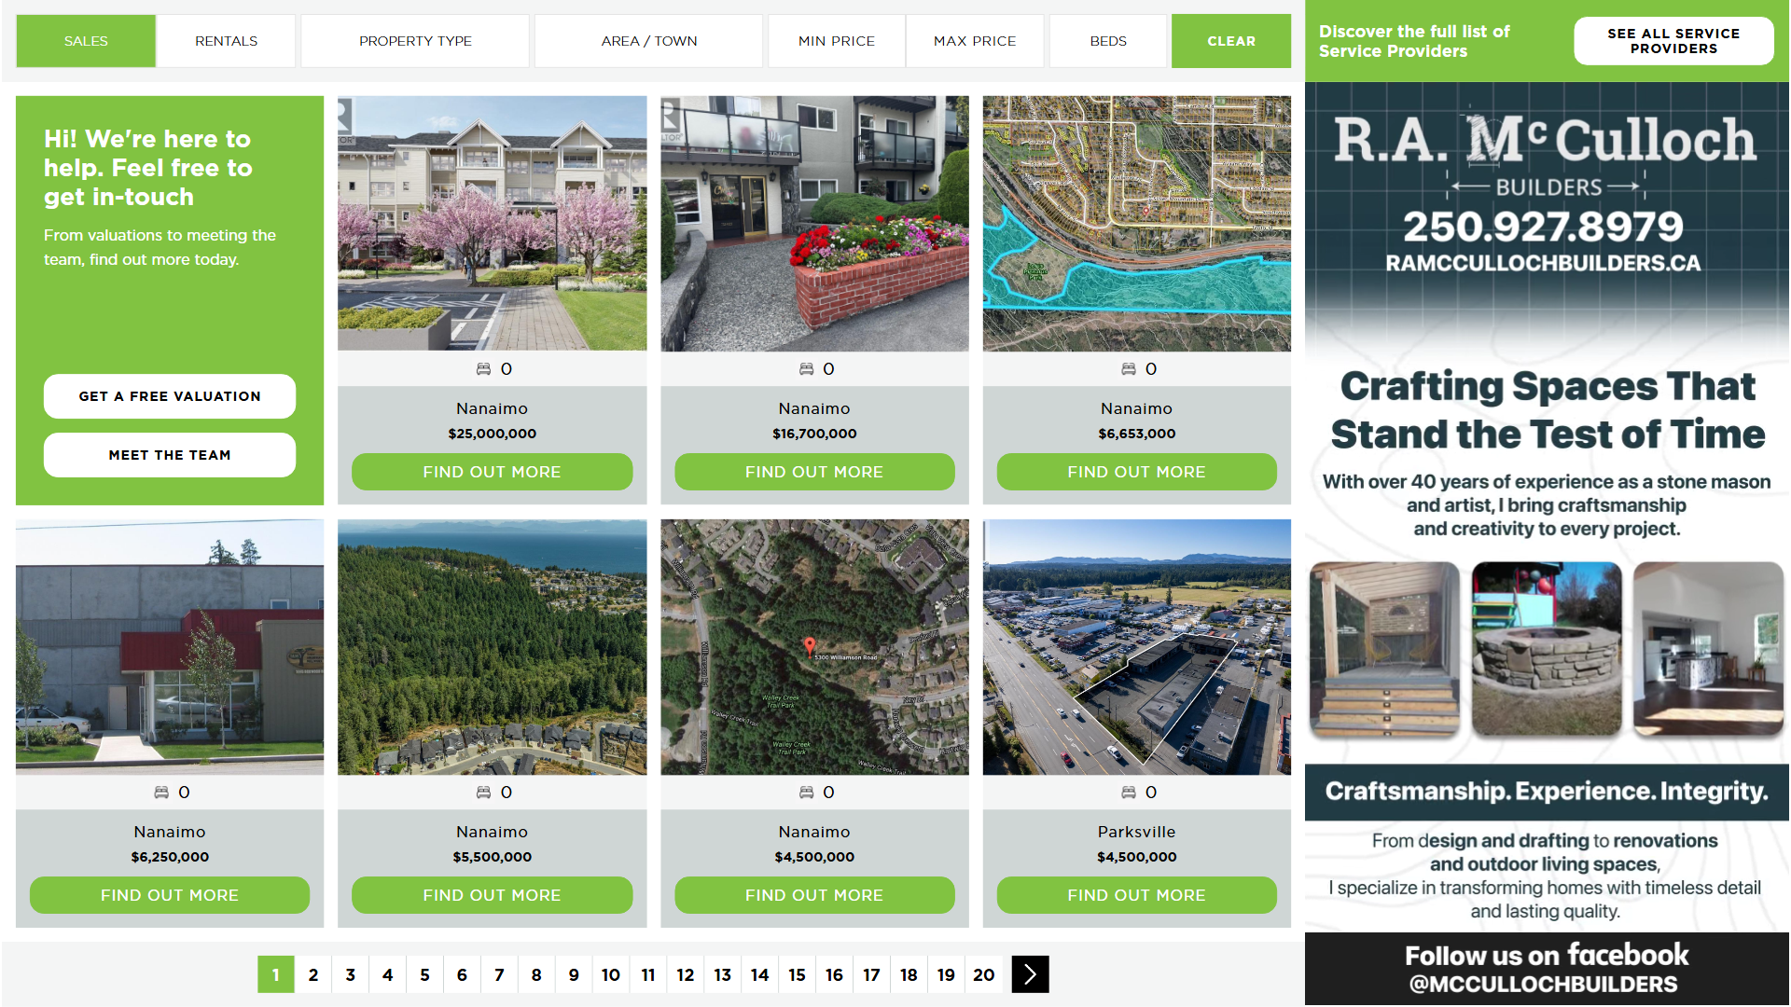
Task: Click the next page arrow icon
Action: click(x=1030, y=974)
